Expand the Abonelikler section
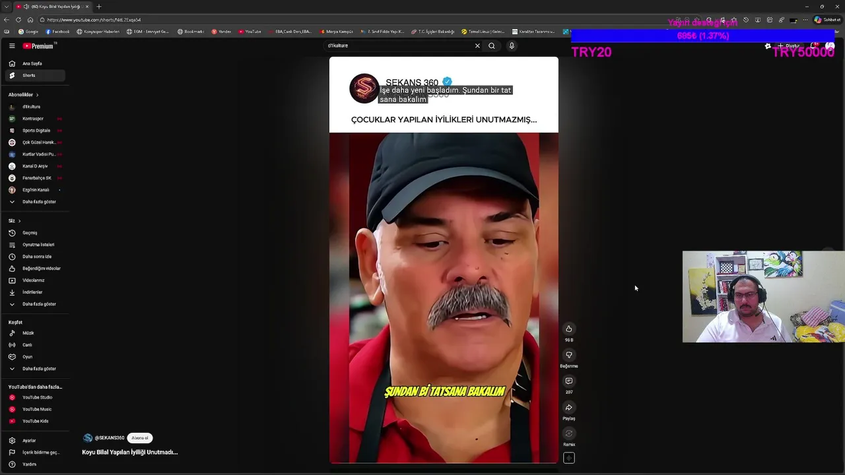 tap(24, 95)
